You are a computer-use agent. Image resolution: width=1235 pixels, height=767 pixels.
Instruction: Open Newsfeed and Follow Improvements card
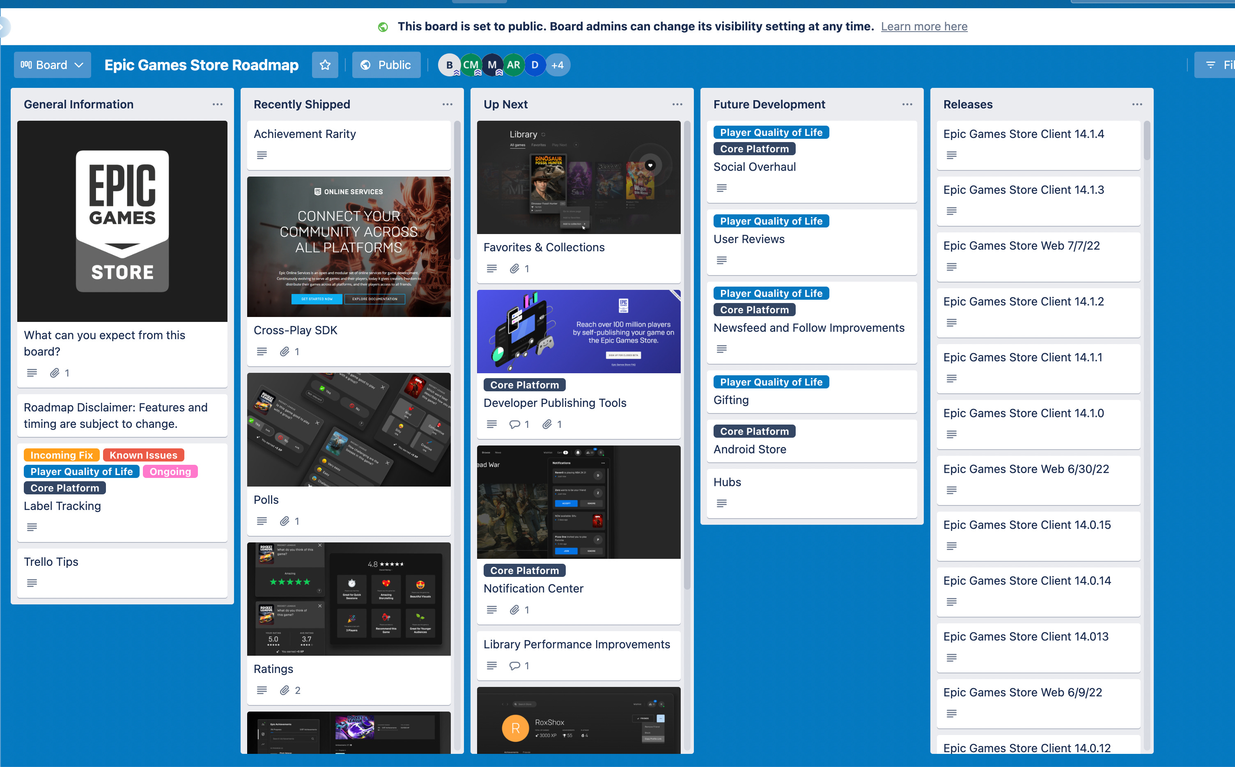pos(812,323)
